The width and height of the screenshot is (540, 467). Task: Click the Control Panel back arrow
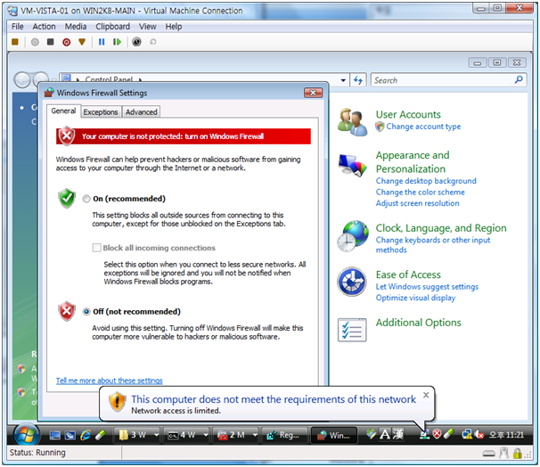[21, 80]
